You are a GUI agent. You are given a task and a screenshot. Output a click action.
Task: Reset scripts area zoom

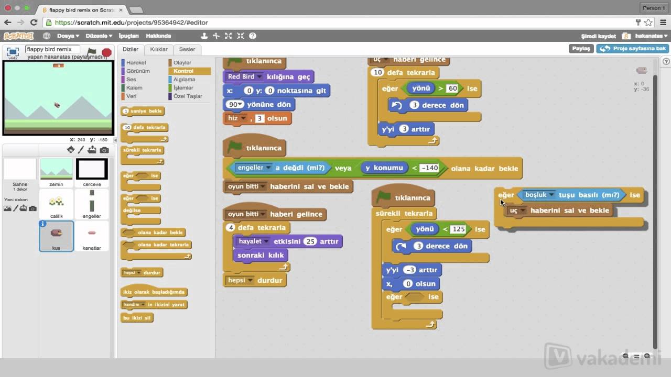click(636, 356)
